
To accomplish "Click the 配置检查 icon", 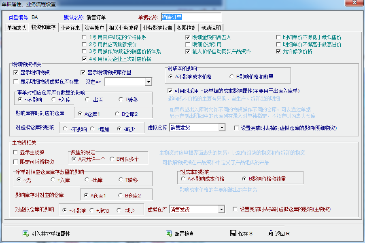I will click(169, 234).
